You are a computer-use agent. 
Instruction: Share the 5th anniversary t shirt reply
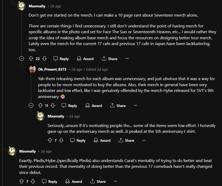[126, 140]
